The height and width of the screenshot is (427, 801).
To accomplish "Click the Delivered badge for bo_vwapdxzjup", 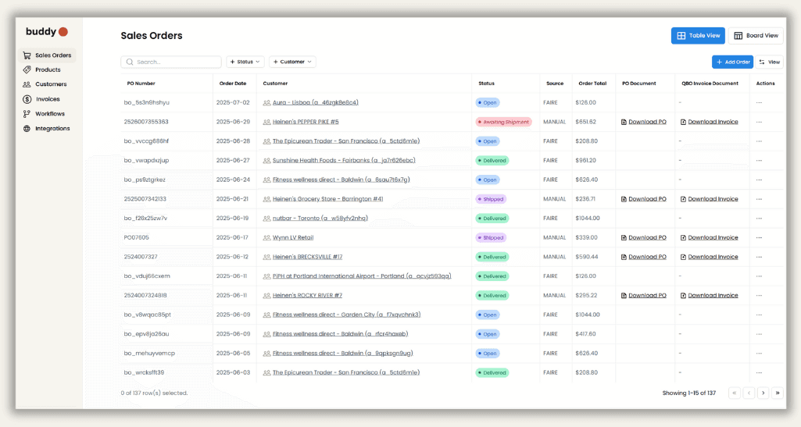I will click(x=492, y=160).
